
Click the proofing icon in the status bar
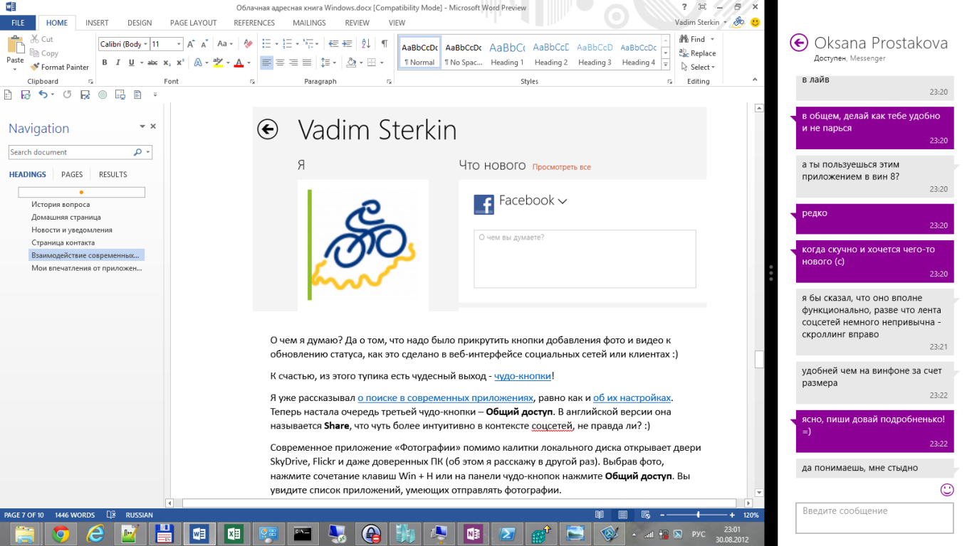pos(111,515)
